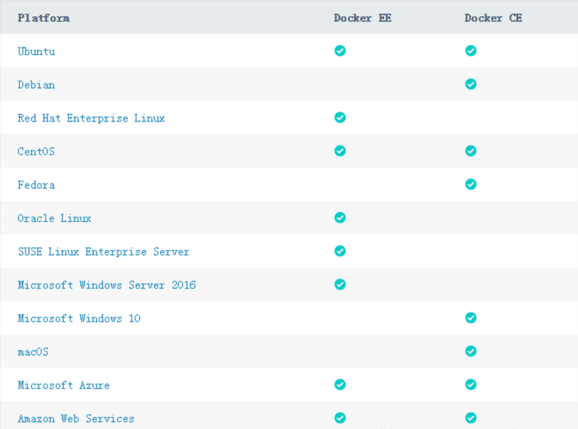Open the SUSE Linux Enterprise Server link
578x429 pixels.
104,252
